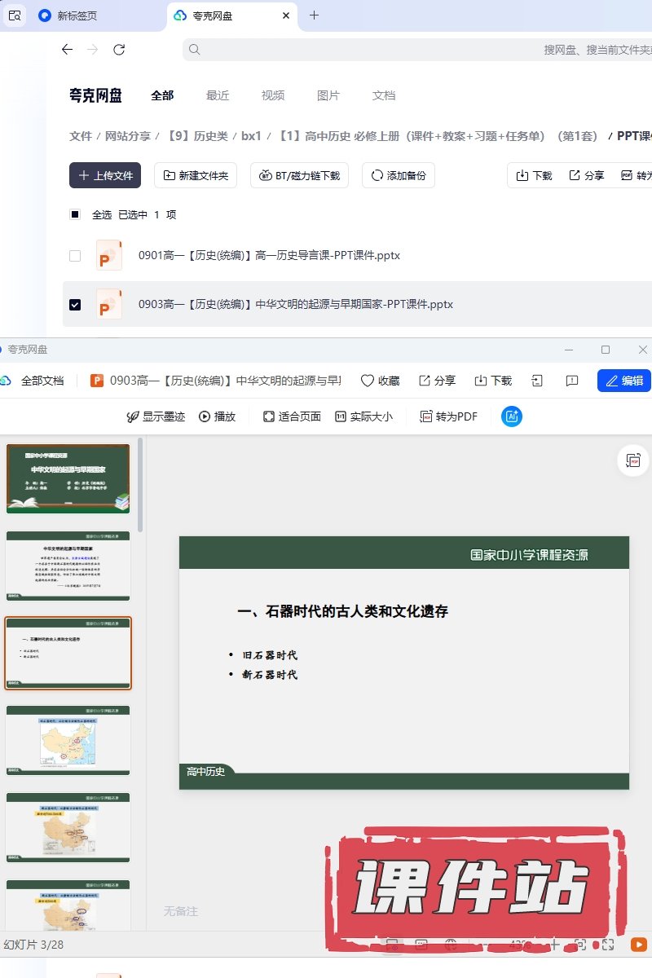The height and width of the screenshot is (978, 652).
Task: Click the Upload File button
Action: point(105,175)
